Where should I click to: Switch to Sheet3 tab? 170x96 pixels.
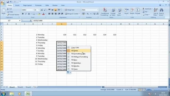pos(28,87)
